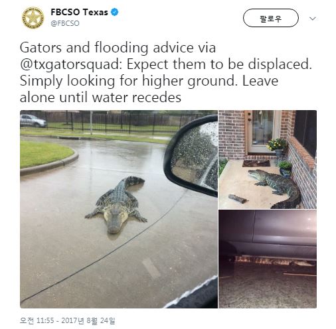The width and height of the screenshot is (336, 329).
Task: Open the FBCSO Texas profile name
Action: coord(79,12)
